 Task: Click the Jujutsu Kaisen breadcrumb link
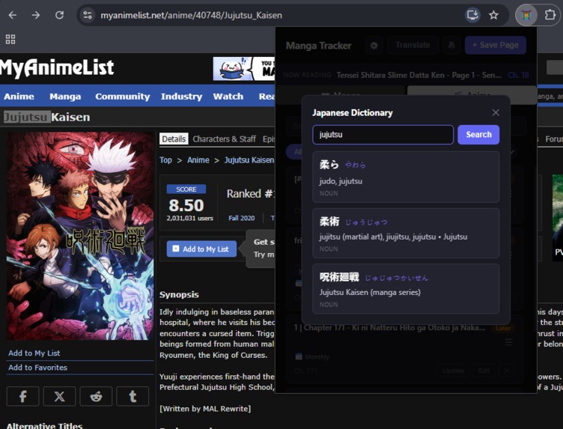249,160
